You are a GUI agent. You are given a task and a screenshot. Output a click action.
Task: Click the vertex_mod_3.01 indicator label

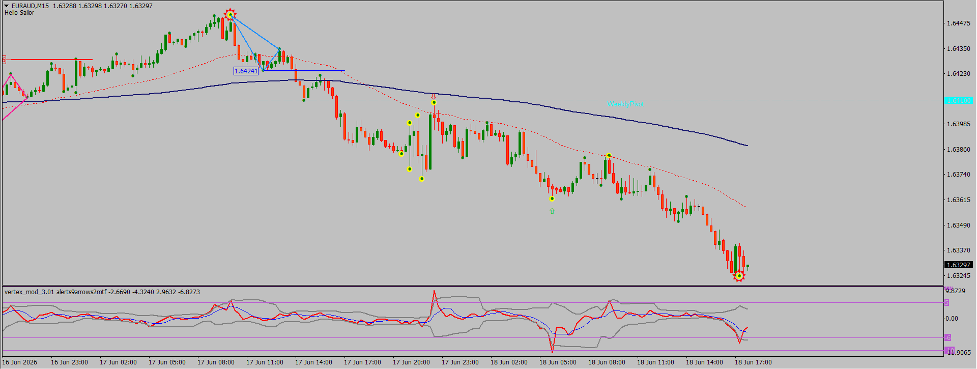tap(102, 292)
